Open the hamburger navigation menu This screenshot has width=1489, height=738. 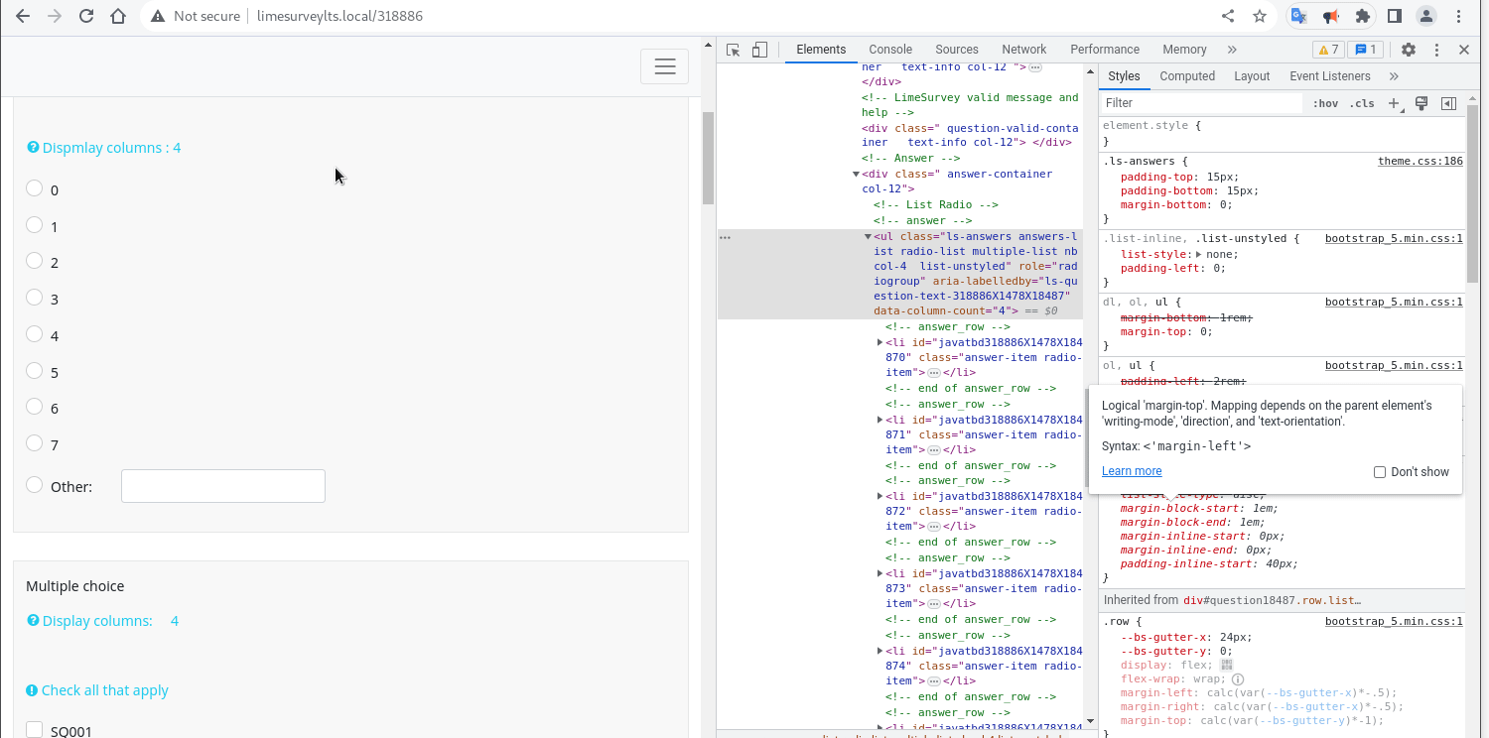[664, 66]
